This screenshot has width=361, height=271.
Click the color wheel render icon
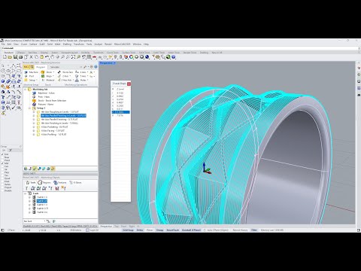click(x=132, y=57)
